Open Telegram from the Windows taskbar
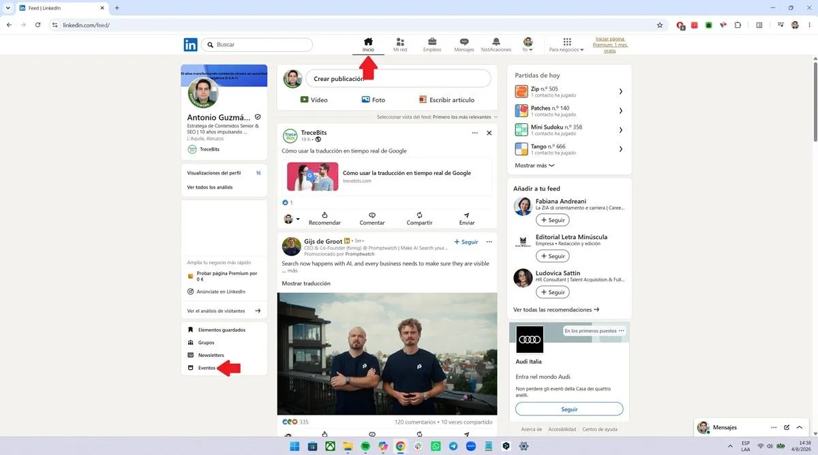 tap(453, 446)
